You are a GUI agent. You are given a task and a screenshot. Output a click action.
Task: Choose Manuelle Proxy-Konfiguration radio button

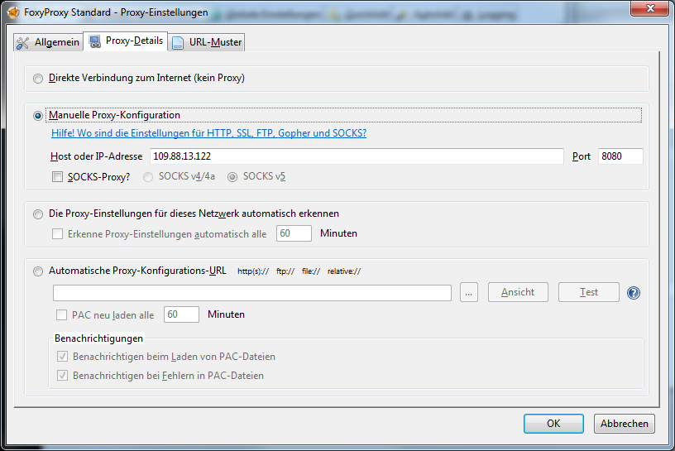(38, 116)
